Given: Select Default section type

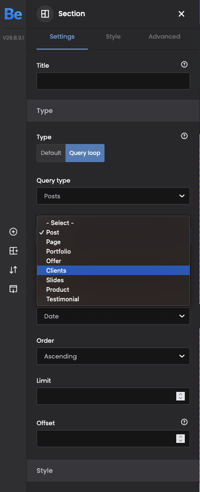Looking at the screenshot, I should pyautogui.click(x=51, y=153).
